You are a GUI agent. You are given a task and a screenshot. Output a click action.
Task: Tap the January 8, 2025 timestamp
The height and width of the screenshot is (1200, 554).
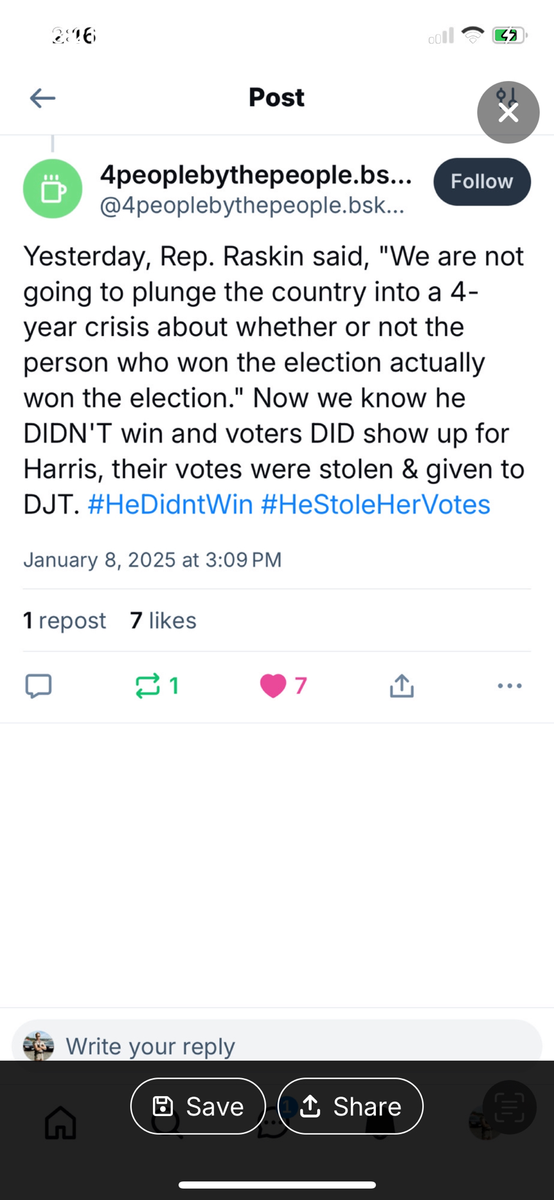152,560
